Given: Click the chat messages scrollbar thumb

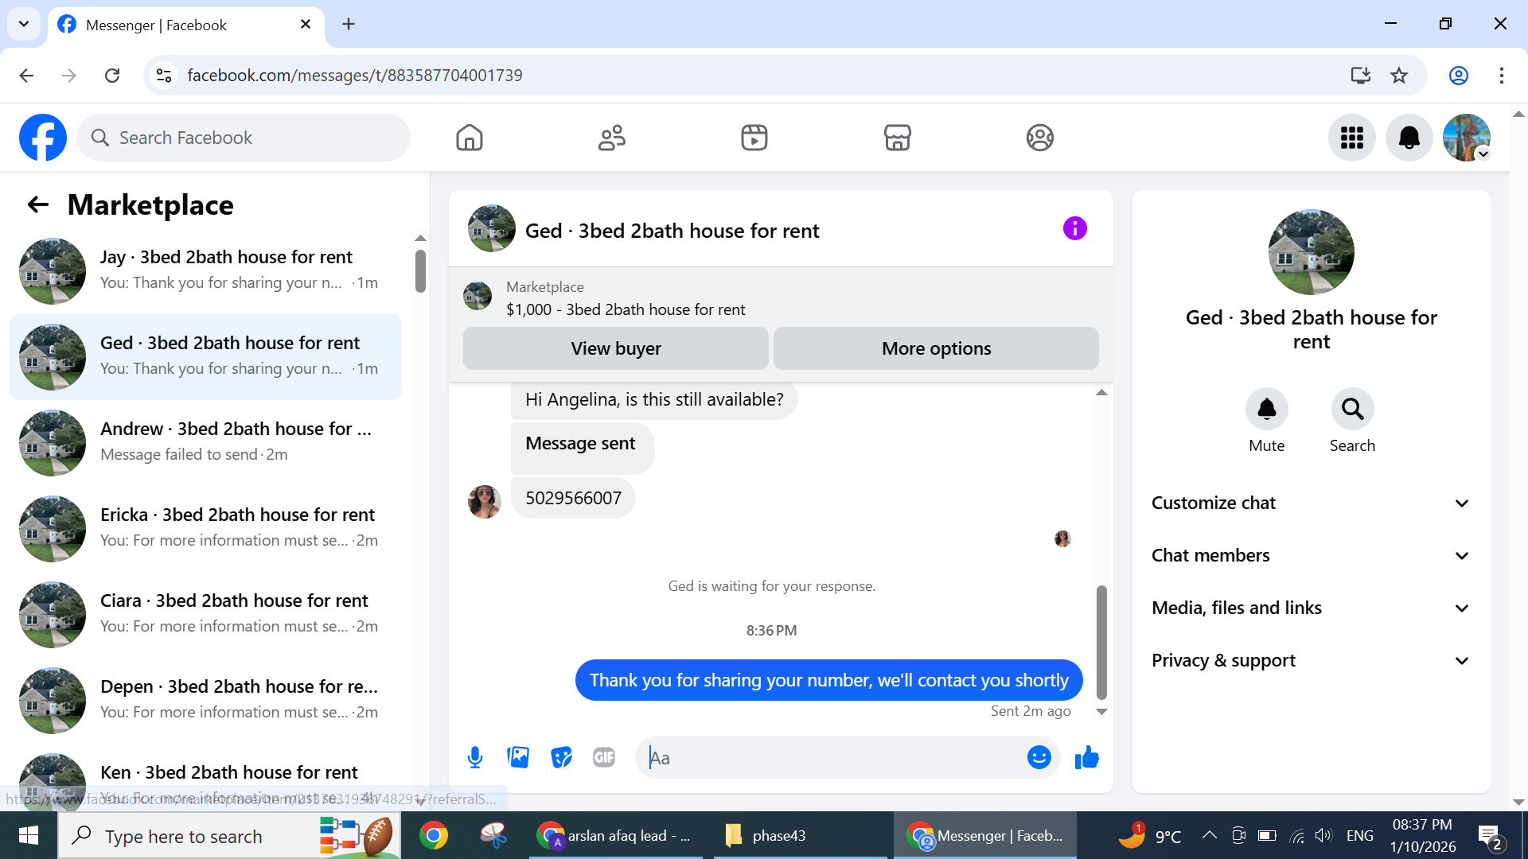Looking at the screenshot, I should (x=1101, y=641).
